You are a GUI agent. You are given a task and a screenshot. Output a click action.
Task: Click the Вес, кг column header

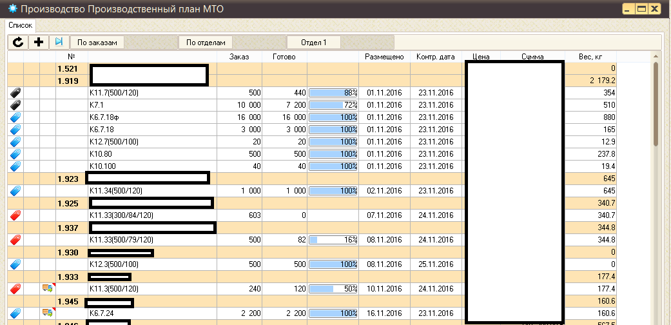(590, 57)
